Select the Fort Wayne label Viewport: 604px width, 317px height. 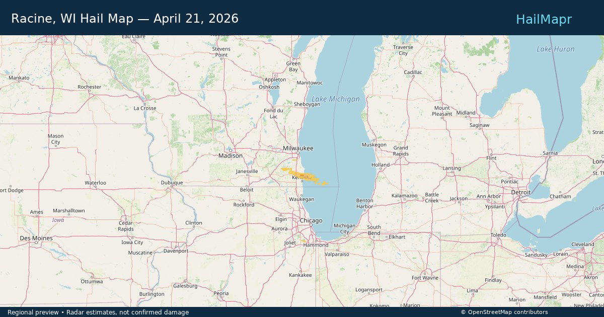pyautogui.click(x=424, y=278)
